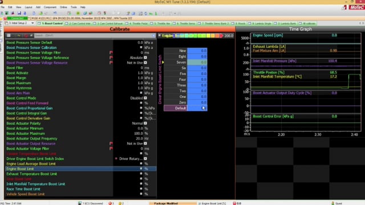
Task: Toggle checkbox left of Engine Boost colour bar
Action: pyautogui.click(x=160, y=35)
